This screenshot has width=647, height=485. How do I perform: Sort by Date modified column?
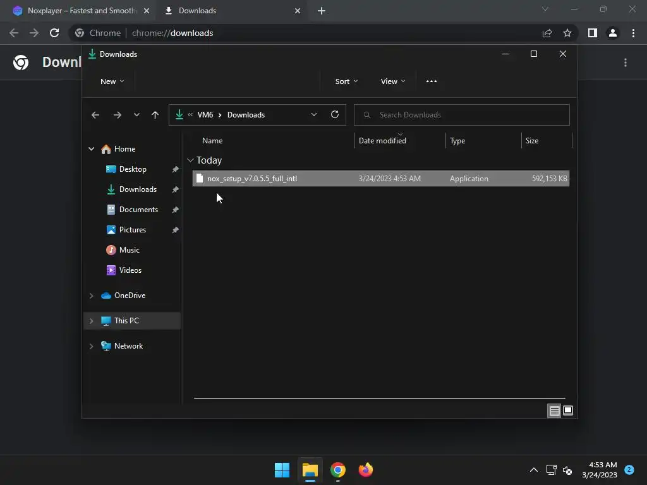pyautogui.click(x=382, y=141)
